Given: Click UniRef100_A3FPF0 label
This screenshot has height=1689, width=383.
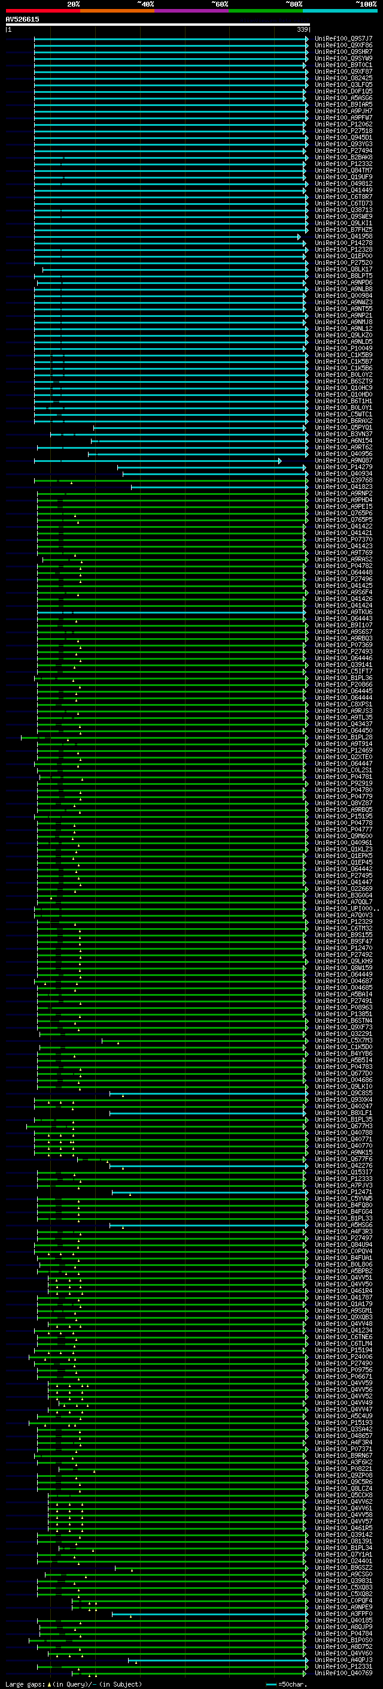Looking at the screenshot, I should (x=344, y=1614).
